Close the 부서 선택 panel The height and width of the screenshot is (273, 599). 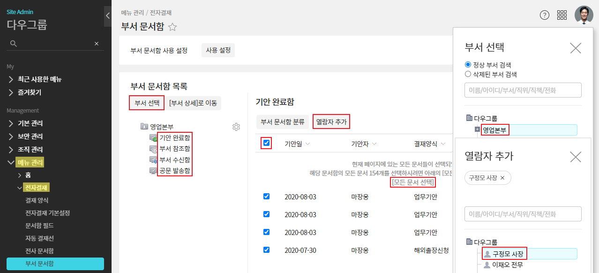click(575, 47)
